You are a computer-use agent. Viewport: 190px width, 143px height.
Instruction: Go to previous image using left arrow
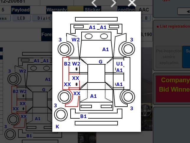(94, 3)
